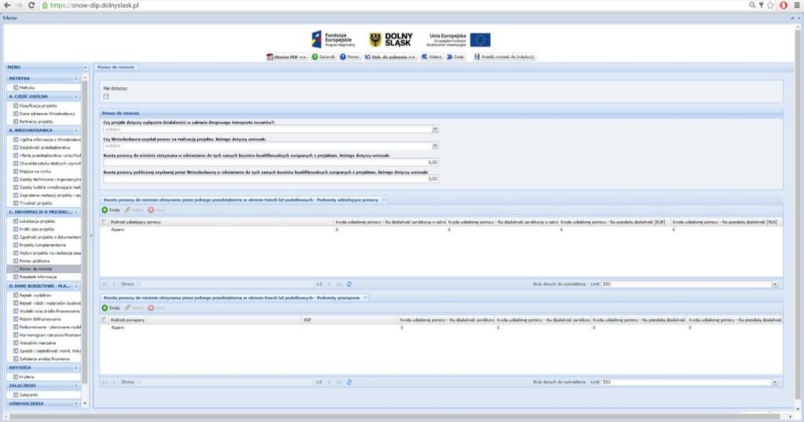Switch to the Pomoc de minimis tab
The width and height of the screenshot is (804, 422).
[x=116, y=67]
